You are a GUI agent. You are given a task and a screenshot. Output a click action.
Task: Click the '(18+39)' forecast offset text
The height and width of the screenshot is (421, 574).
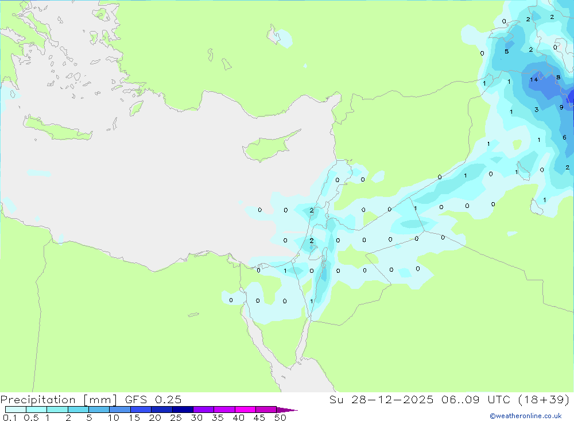click(x=544, y=400)
